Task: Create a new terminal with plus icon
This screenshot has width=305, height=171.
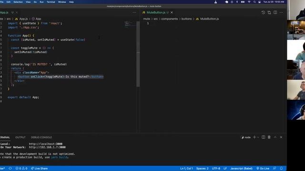Action: [254, 137]
